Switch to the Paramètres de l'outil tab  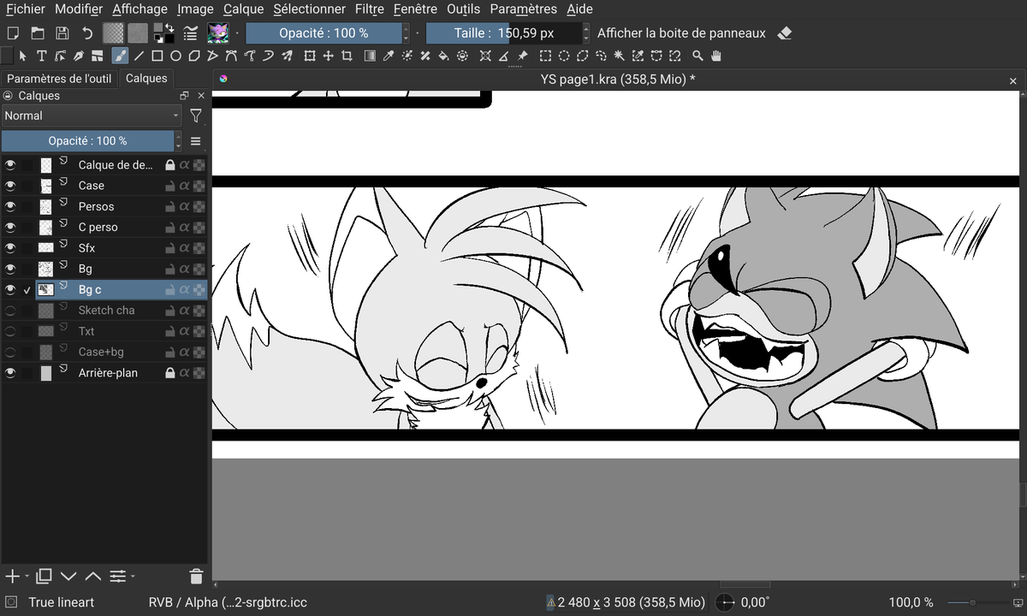(x=59, y=78)
